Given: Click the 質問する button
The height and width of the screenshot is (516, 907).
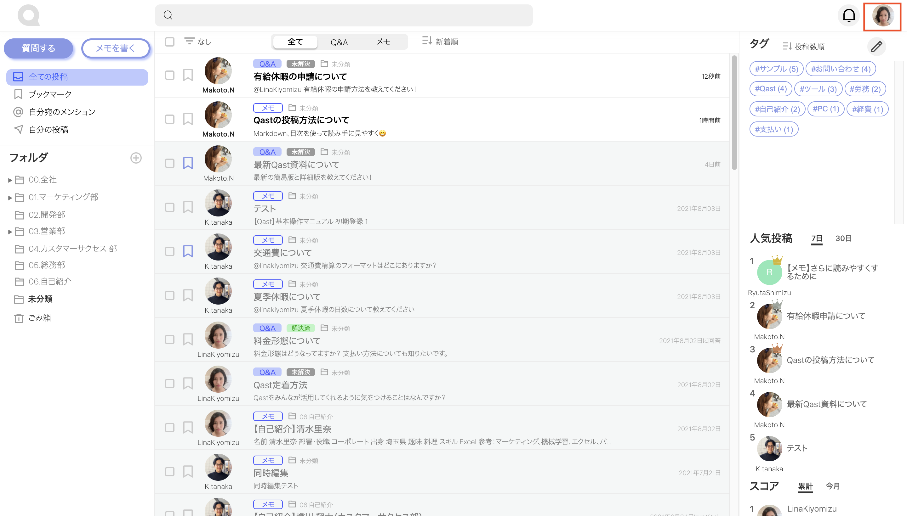Looking at the screenshot, I should tap(38, 48).
